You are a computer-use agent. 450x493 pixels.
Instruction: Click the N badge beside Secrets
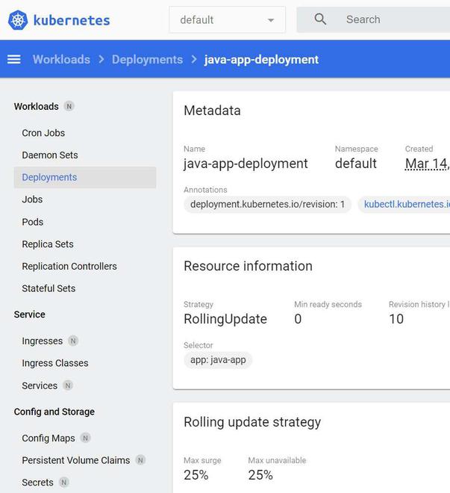coord(64,483)
